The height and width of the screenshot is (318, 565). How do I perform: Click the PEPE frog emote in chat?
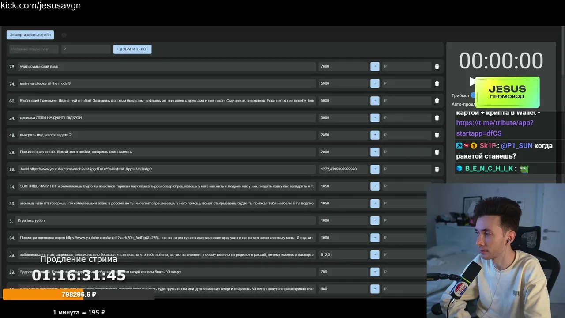point(524,169)
